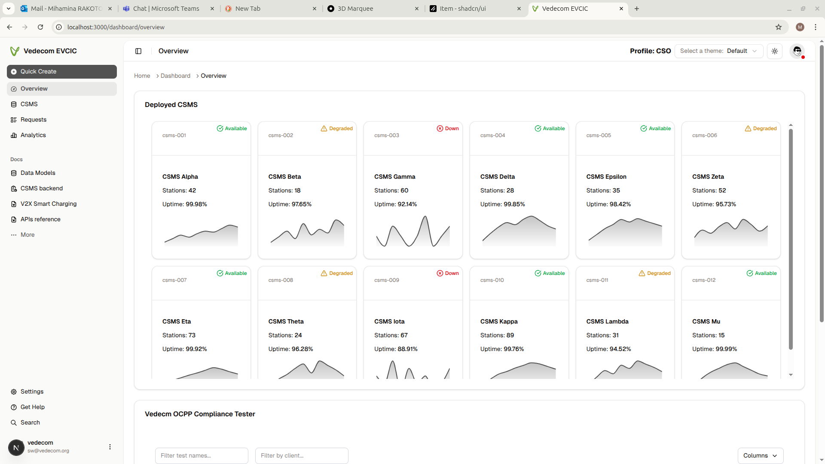This screenshot has height=464, width=825.
Task: Expand the Columns dropdown
Action: coord(760,456)
